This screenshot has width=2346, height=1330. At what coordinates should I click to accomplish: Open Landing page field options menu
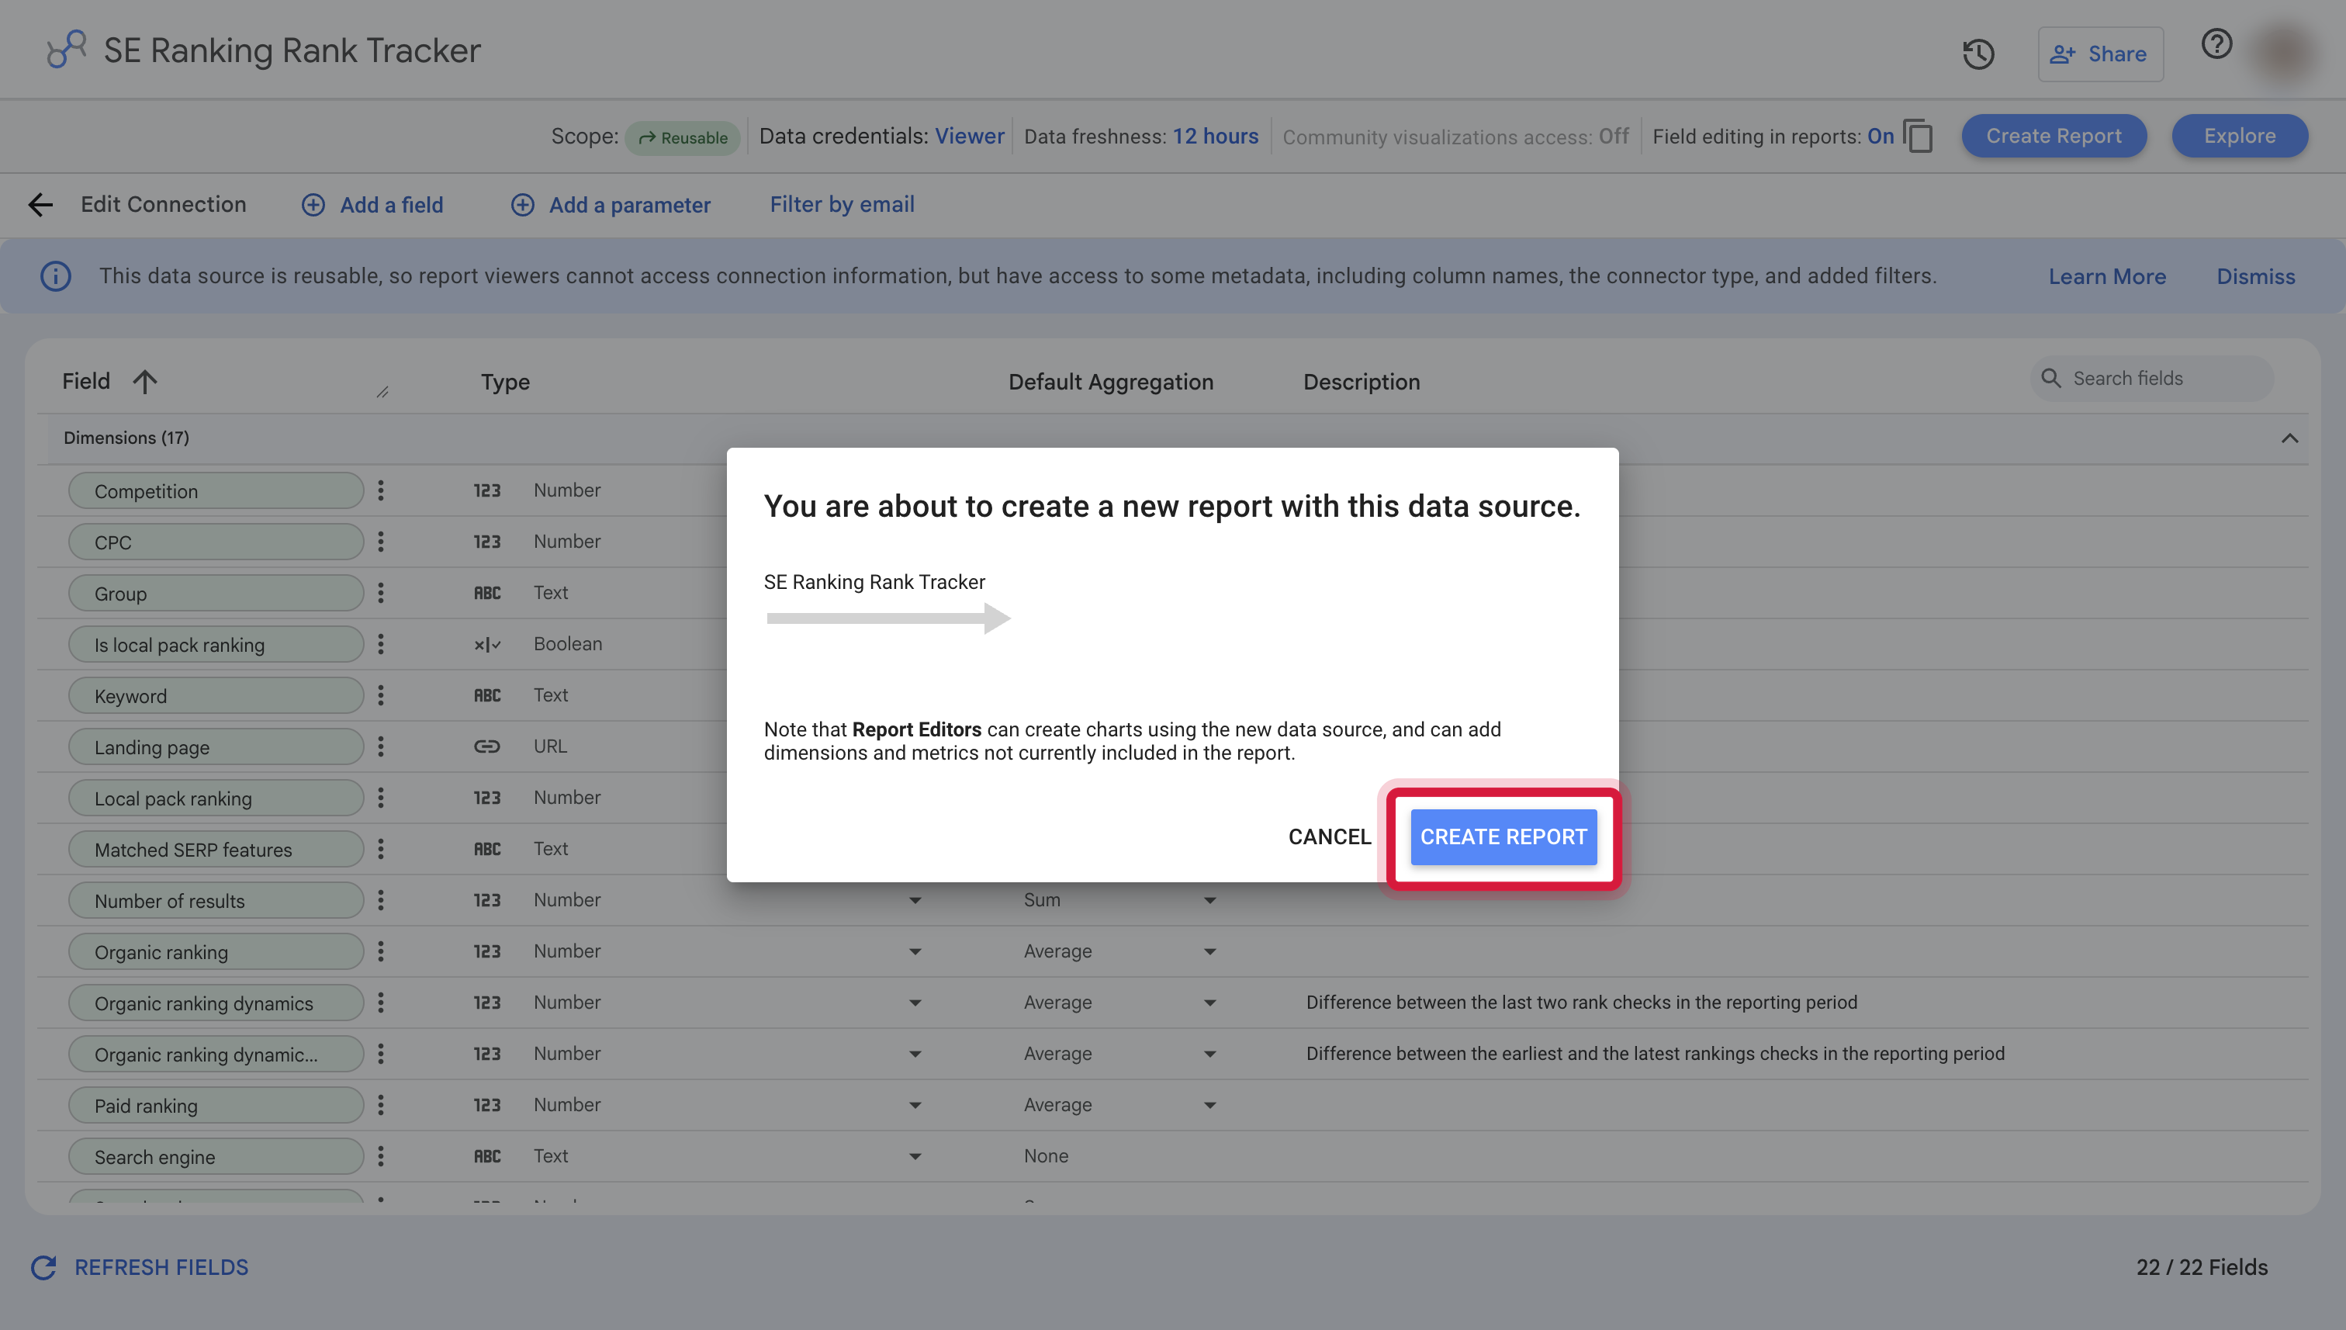point(381,746)
